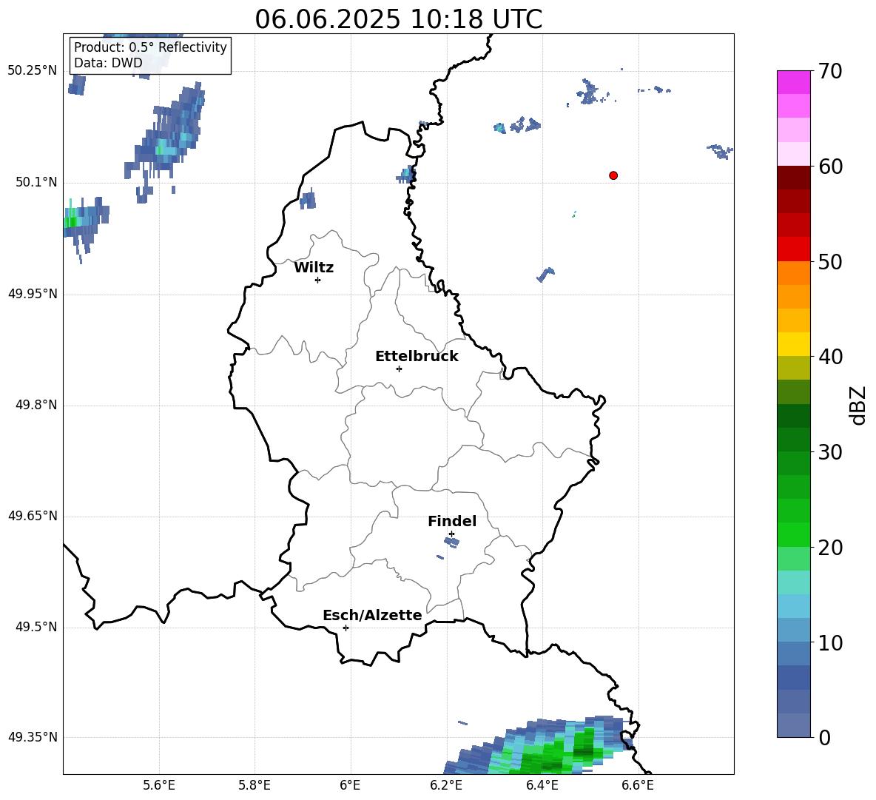Viewport: 876px width, 800px height.
Task: Click the 49.95°N latitude label
Action: (x=33, y=294)
